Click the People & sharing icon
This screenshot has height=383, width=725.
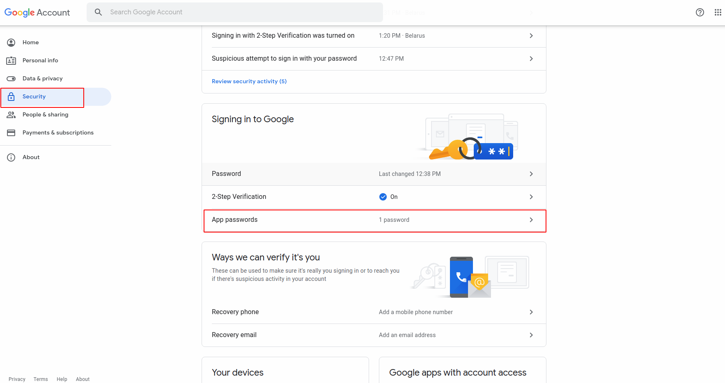click(x=11, y=115)
